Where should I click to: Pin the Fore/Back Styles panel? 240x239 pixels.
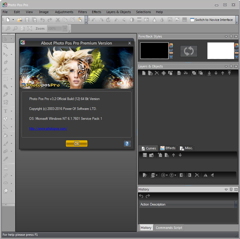[231, 36]
